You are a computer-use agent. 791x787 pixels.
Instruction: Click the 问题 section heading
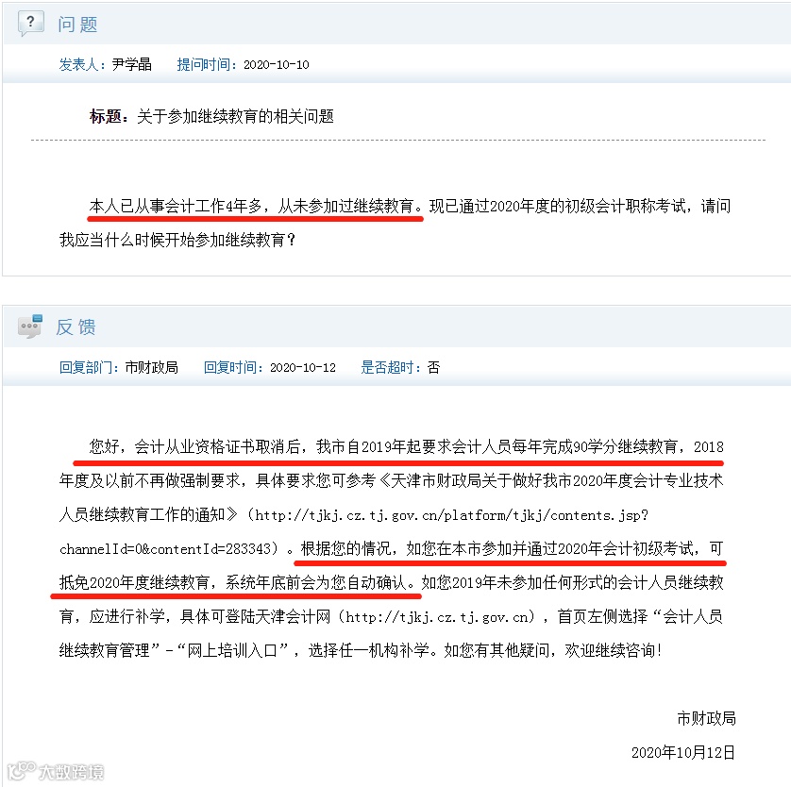tap(77, 25)
